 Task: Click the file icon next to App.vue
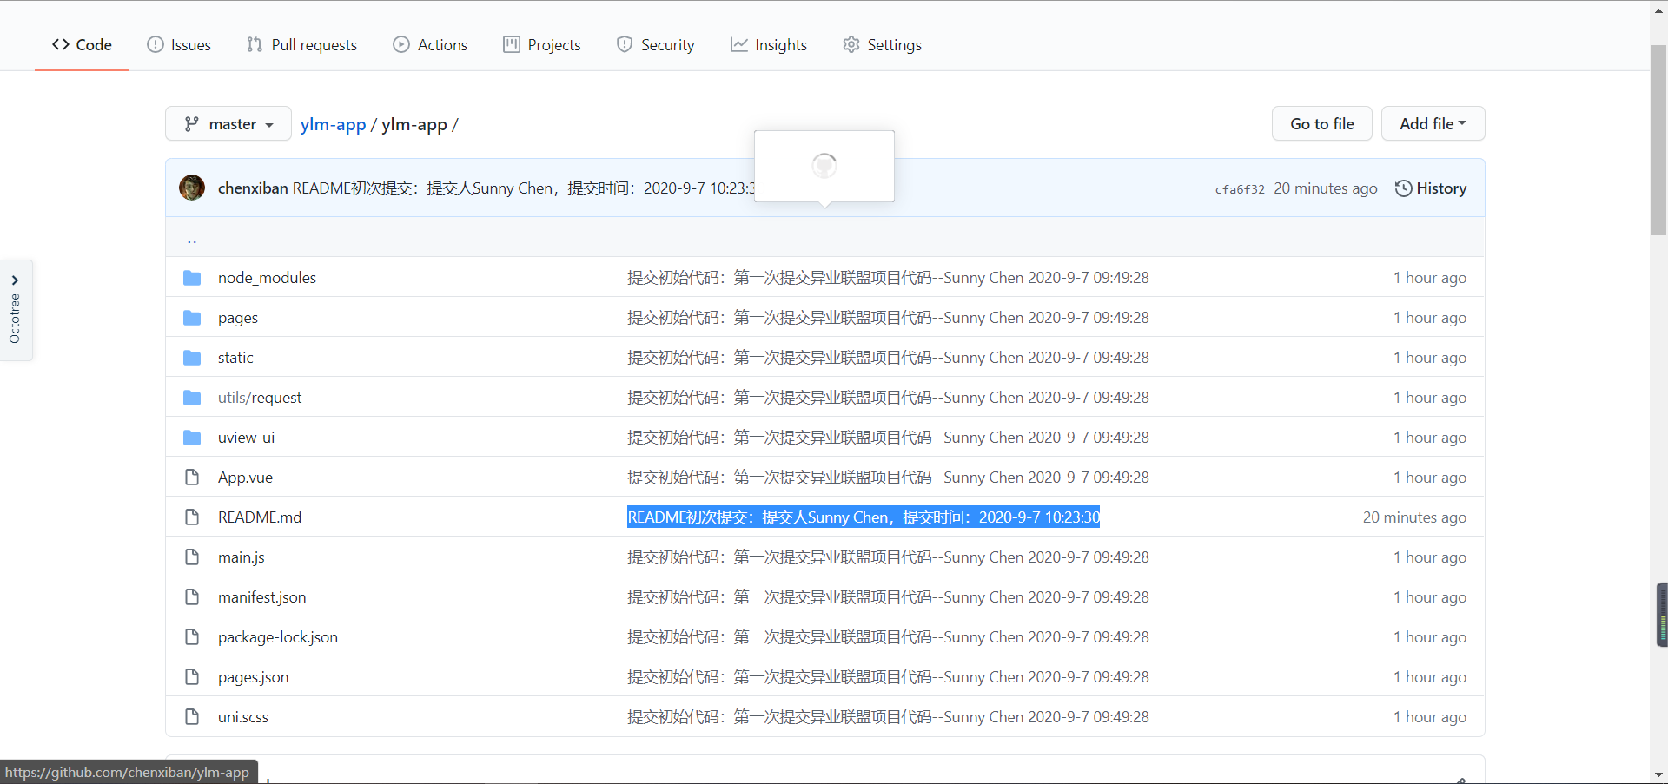[191, 477]
